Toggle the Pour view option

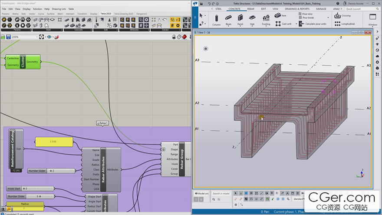click(x=306, y=14)
